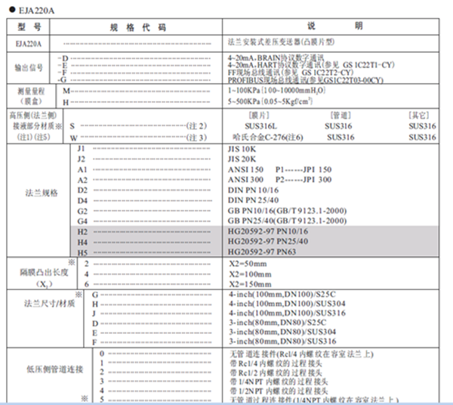
Task: Select the 规格代码 header cell
Action: point(136,27)
